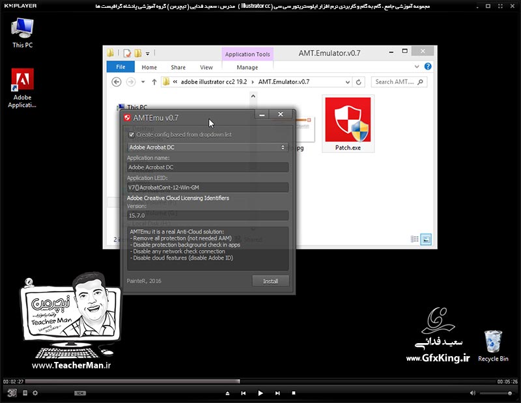521x403 pixels.
Task: Click the Explorer Forward arrow
Action: (131, 82)
